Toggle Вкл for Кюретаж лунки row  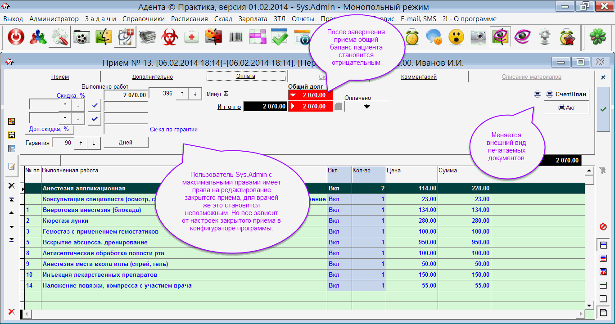[x=334, y=221]
